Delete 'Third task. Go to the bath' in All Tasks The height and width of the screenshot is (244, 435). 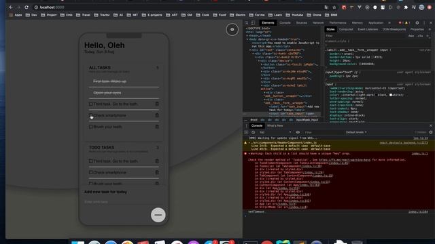(157, 104)
